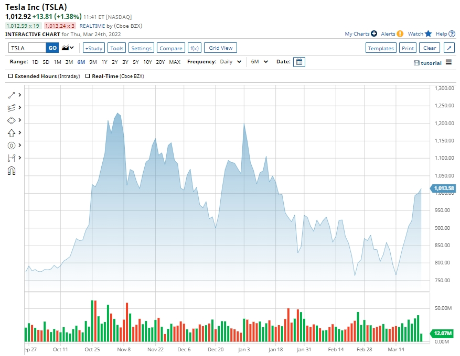Set range to 1M
The image size is (460, 356).
tap(57, 62)
